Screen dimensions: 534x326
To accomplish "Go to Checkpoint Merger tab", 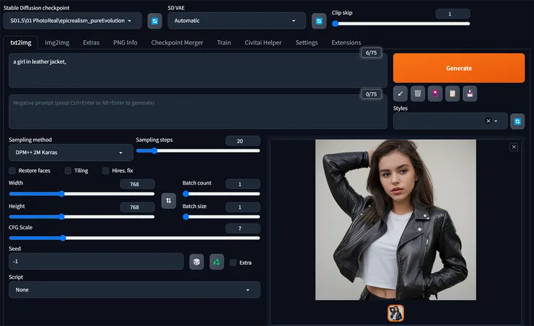I will (x=177, y=43).
